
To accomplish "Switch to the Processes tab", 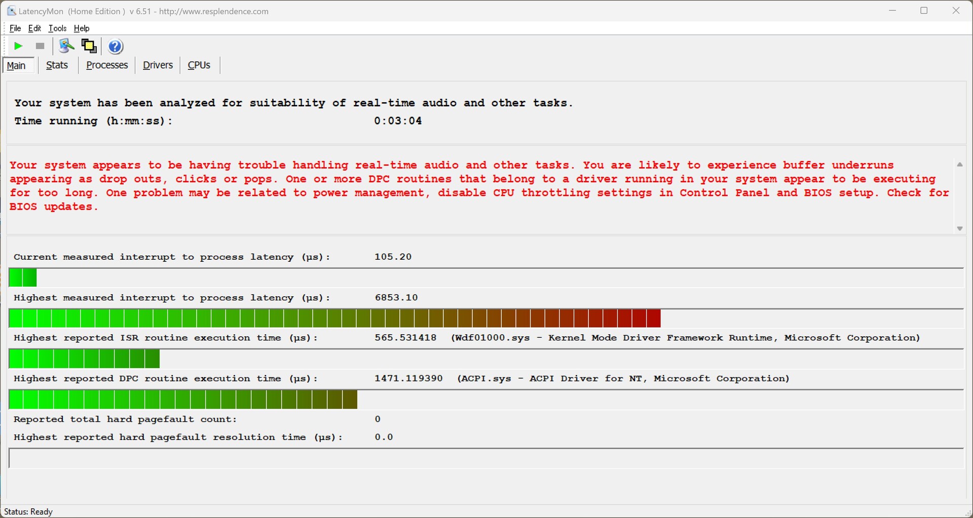I will (x=107, y=65).
